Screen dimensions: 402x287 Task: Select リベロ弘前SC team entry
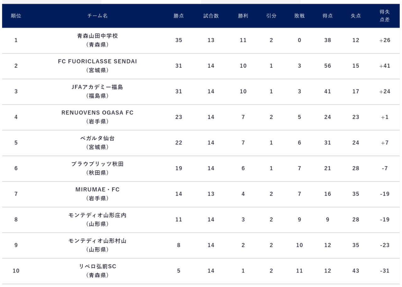(x=97, y=267)
